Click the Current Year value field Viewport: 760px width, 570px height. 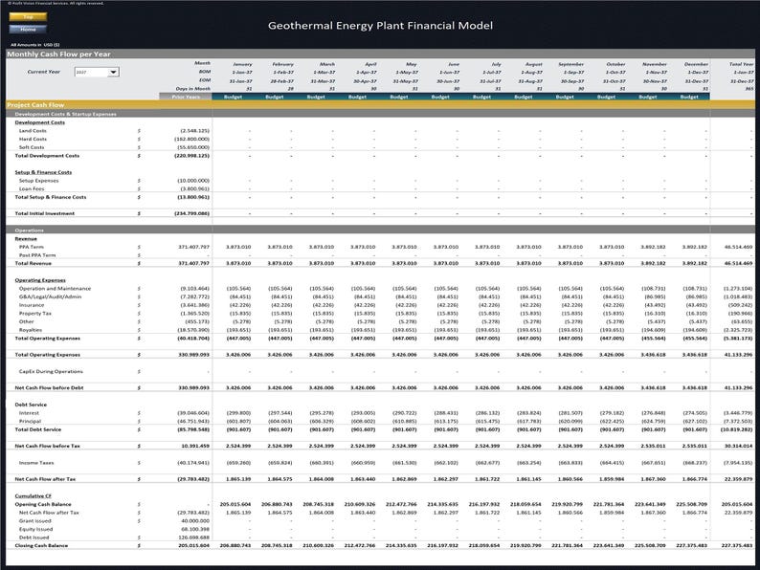[92, 72]
